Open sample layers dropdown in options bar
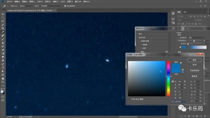 (51, 6)
